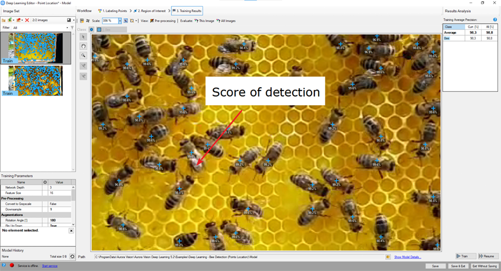The width and height of the screenshot is (501, 271).
Task: Click the filter funnel icon
Action: 72,28
